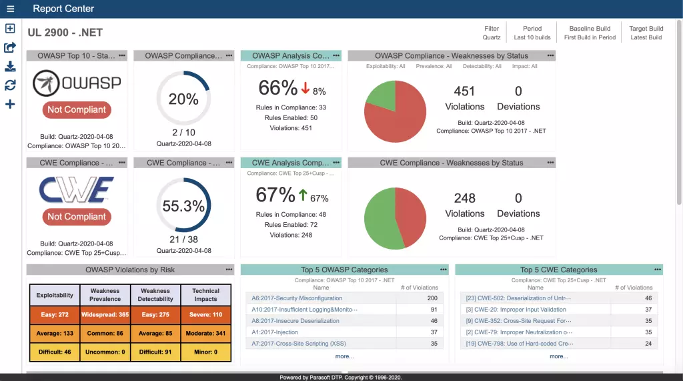The image size is (683, 381).
Task: Click the plus add widget icon
Action: tap(10, 104)
